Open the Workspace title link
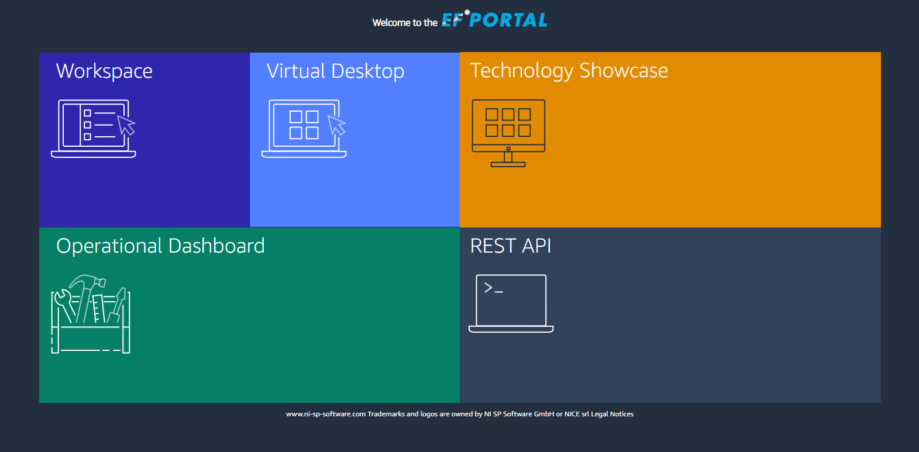The width and height of the screenshot is (919, 452). [x=104, y=71]
